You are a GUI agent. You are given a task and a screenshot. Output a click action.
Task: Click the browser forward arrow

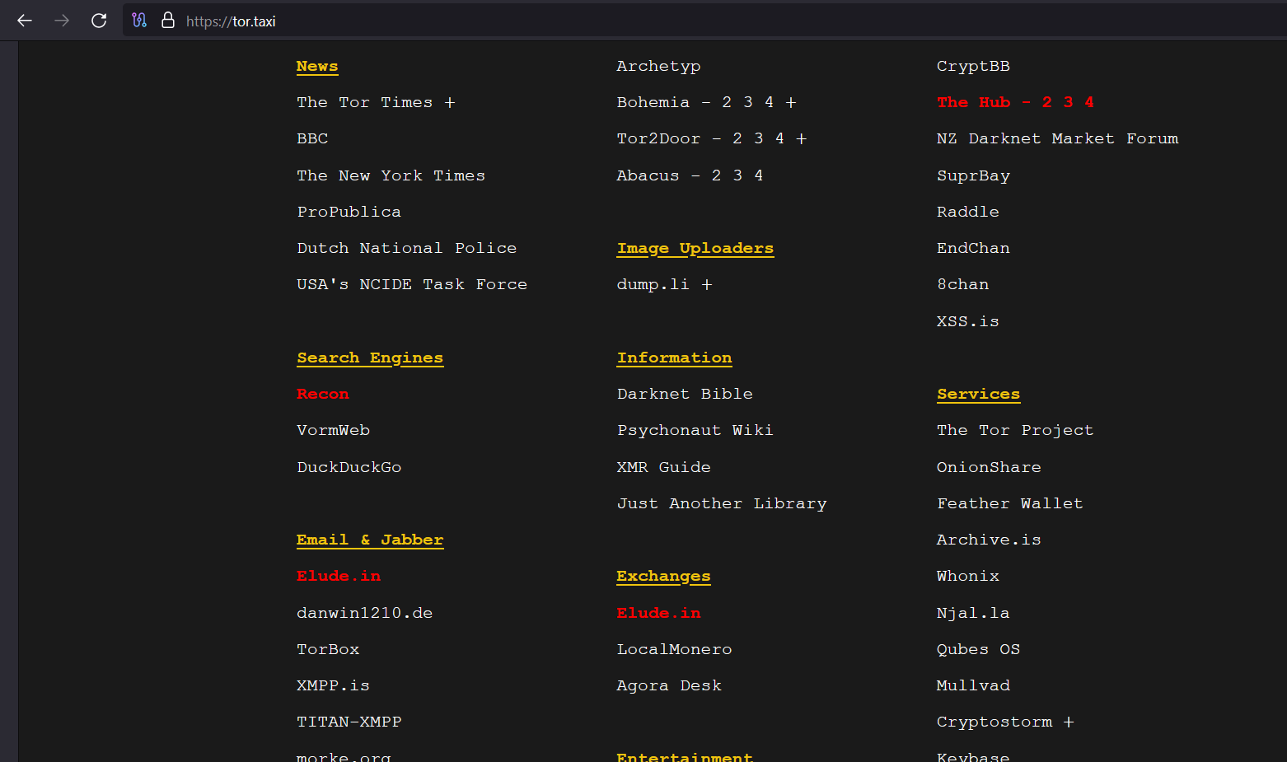(62, 21)
